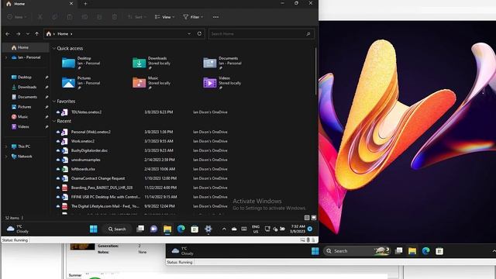Go back with the Back arrow
The height and width of the screenshot is (279, 496).
click(x=8, y=34)
